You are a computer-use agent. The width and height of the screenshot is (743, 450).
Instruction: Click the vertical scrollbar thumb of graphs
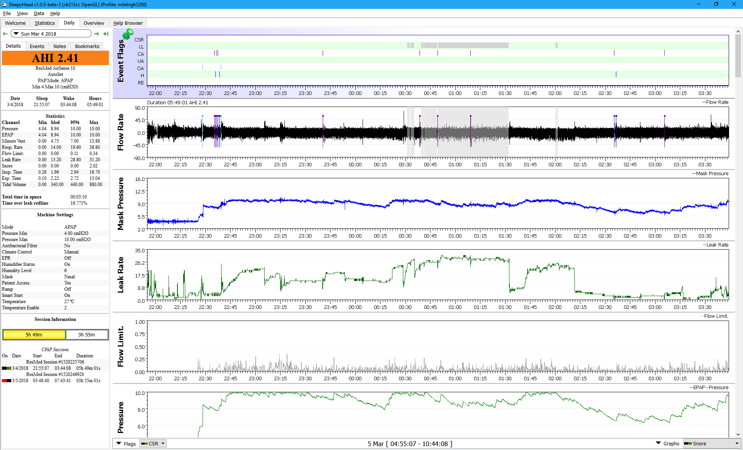tap(738, 56)
